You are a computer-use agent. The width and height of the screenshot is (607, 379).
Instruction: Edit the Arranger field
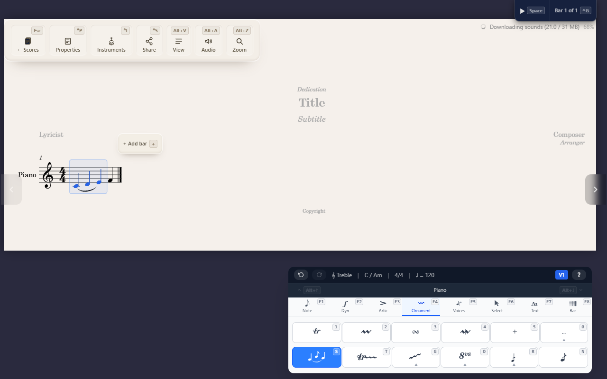pos(572,143)
